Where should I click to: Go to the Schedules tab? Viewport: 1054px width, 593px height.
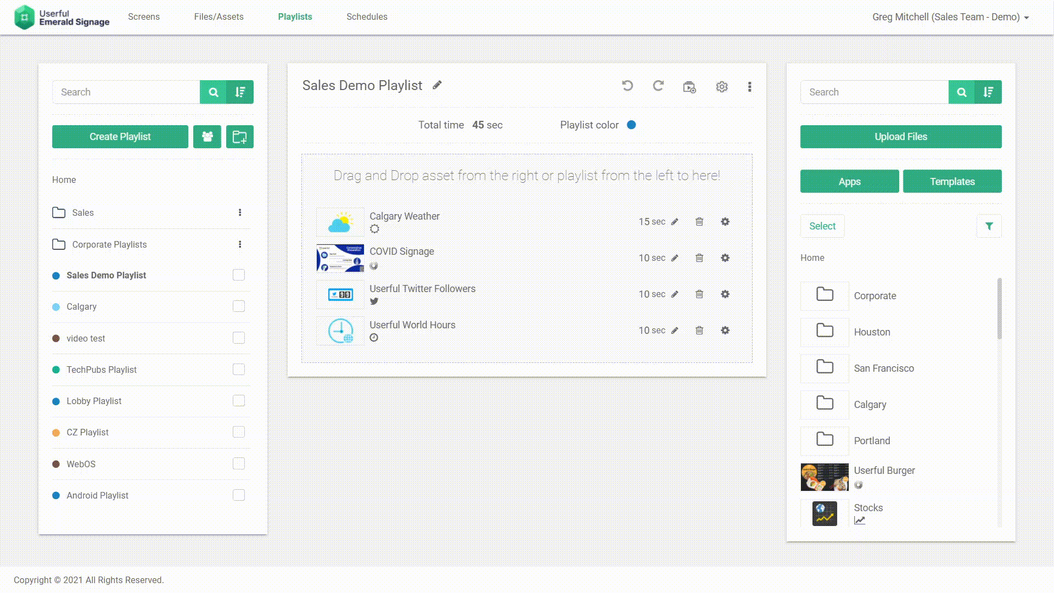coord(367,17)
